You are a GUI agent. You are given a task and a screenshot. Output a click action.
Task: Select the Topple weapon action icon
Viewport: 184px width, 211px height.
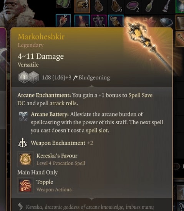pyautogui.click(x=25, y=185)
